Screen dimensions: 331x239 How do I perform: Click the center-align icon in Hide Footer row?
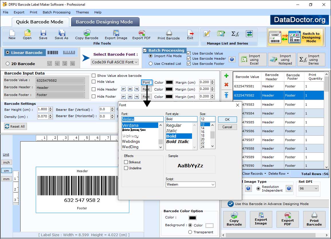(130, 97)
